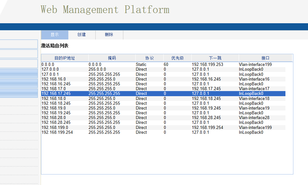Open the 删除 tab
This screenshot has height=185, width=308.
109,35
